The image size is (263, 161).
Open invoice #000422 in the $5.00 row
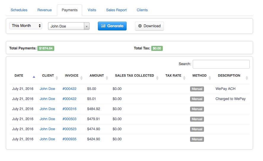click(69, 89)
